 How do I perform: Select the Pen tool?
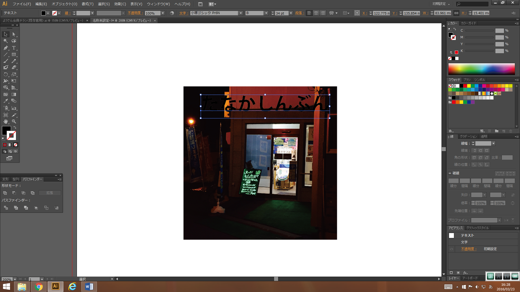[5, 47]
